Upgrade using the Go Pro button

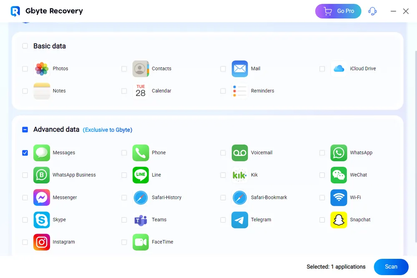[338, 11]
